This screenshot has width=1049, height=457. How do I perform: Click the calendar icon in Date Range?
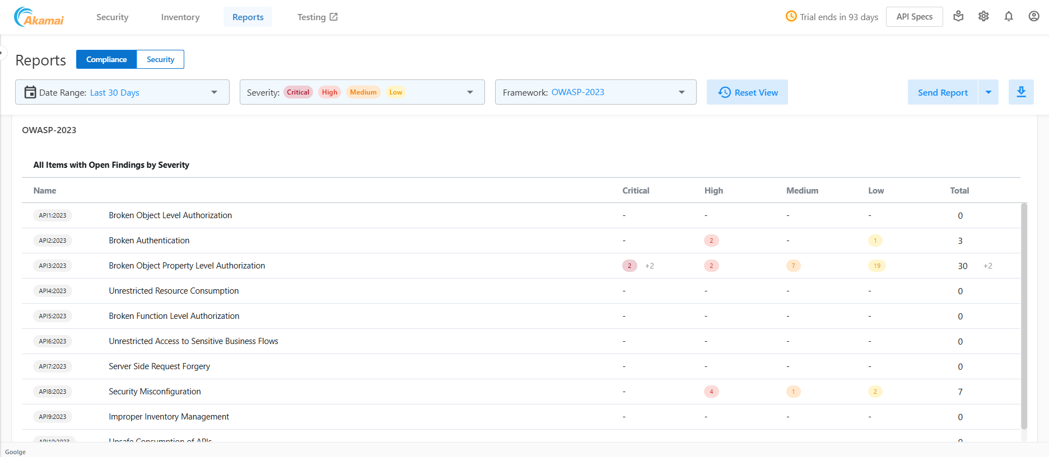click(x=30, y=92)
